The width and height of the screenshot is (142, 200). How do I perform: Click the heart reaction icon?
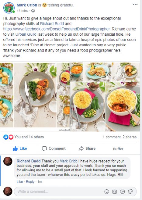click(x=11, y=137)
